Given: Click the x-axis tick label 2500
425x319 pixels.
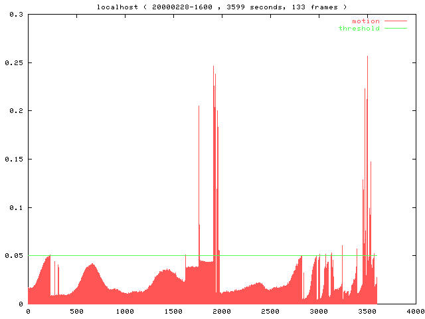Looking at the screenshot, I should (x=270, y=311).
